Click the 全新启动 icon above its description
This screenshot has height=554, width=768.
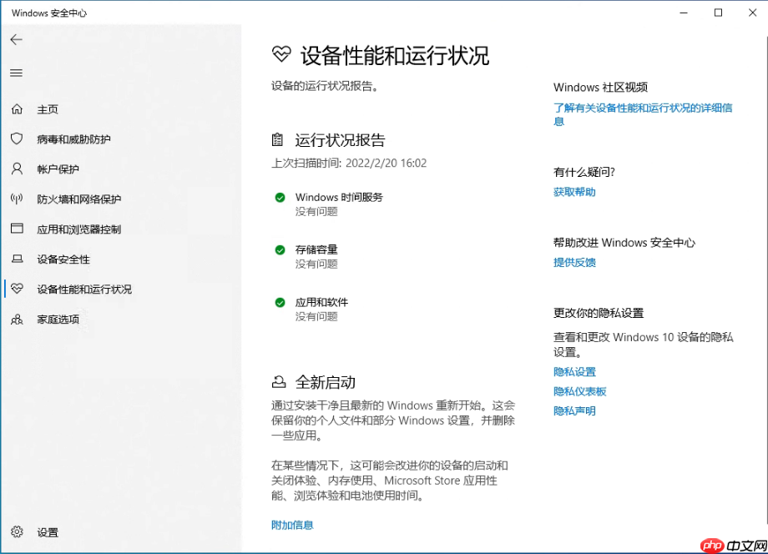[x=277, y=381]
